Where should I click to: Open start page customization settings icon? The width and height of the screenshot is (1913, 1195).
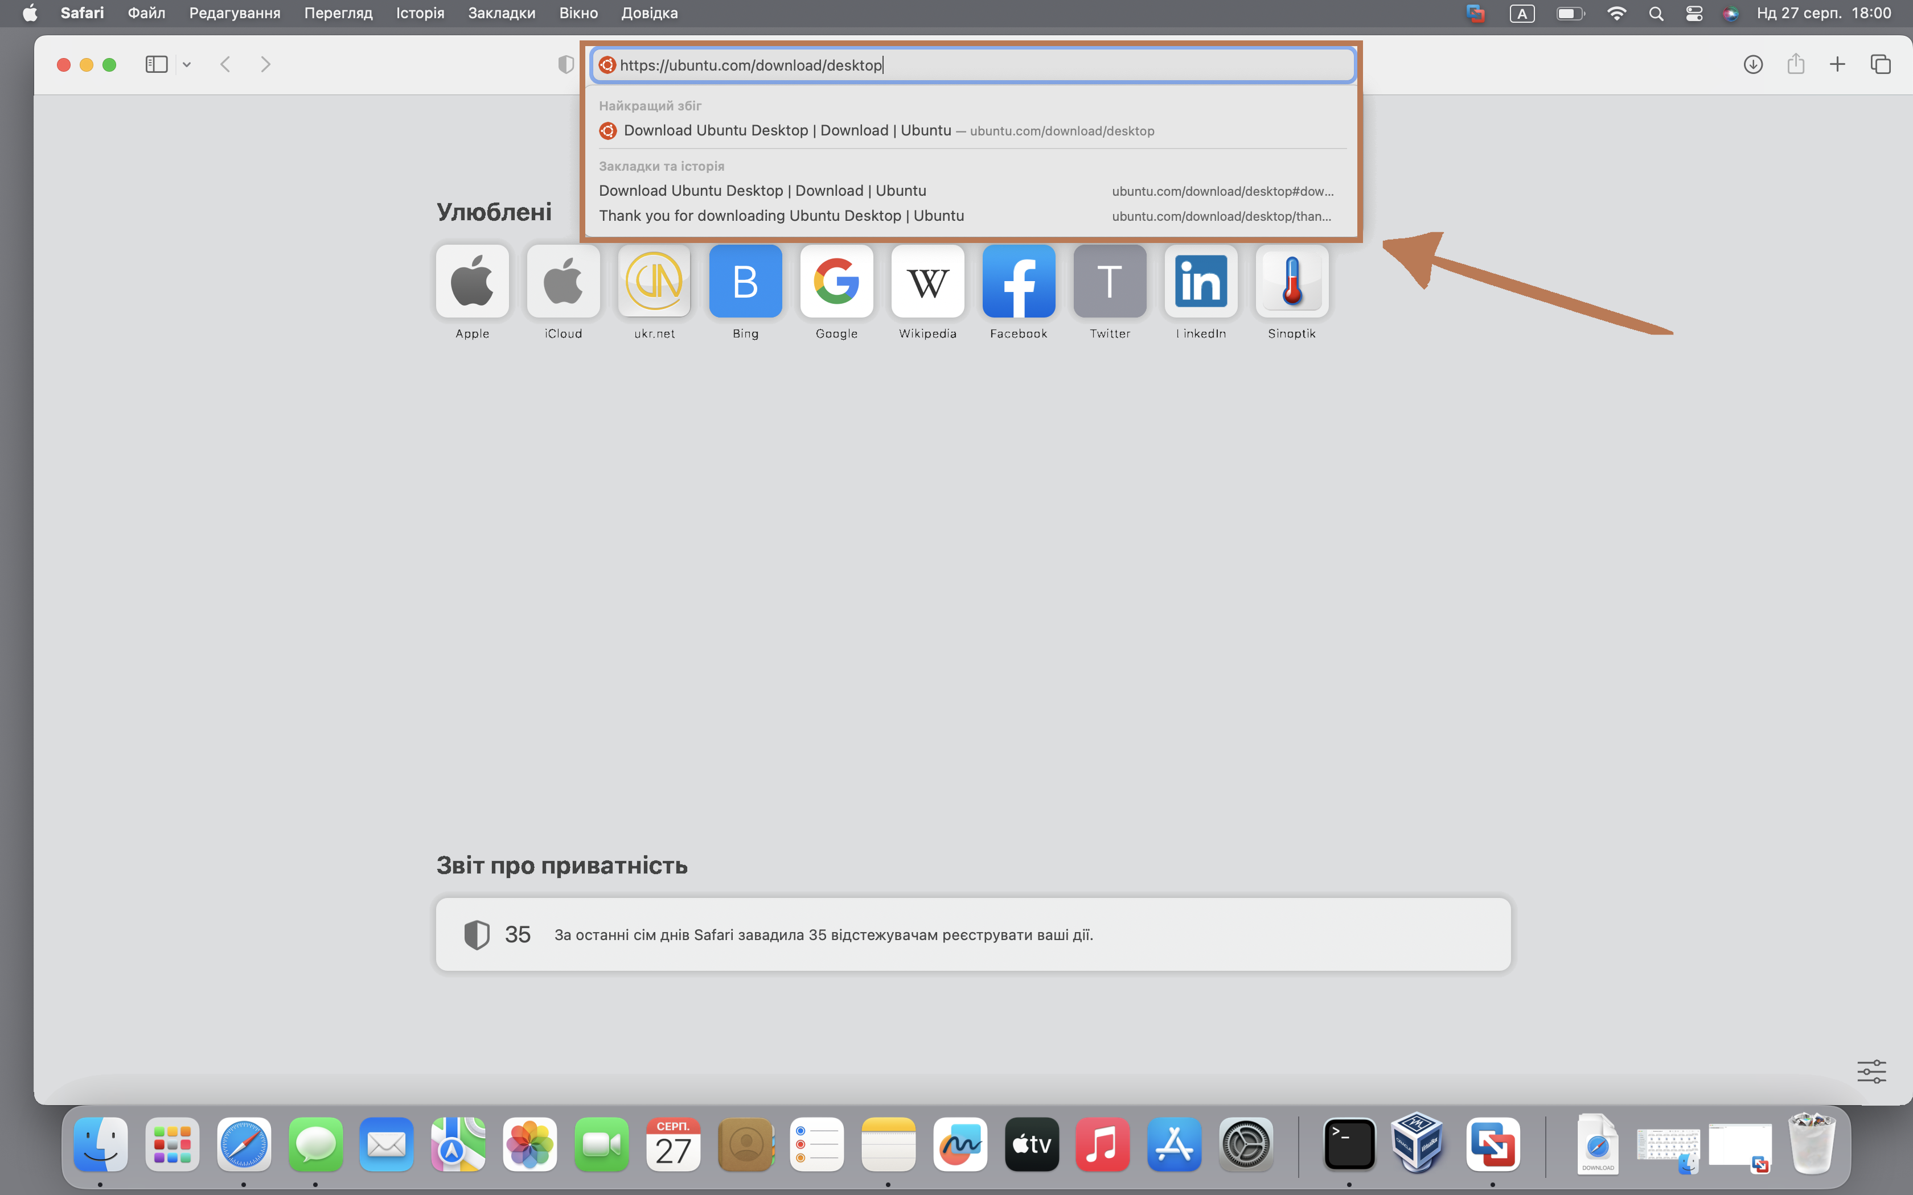coord(1871,1072)
